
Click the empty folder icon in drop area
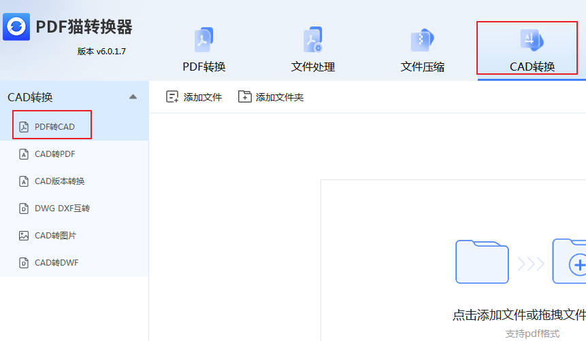click(x=482, y=262)
